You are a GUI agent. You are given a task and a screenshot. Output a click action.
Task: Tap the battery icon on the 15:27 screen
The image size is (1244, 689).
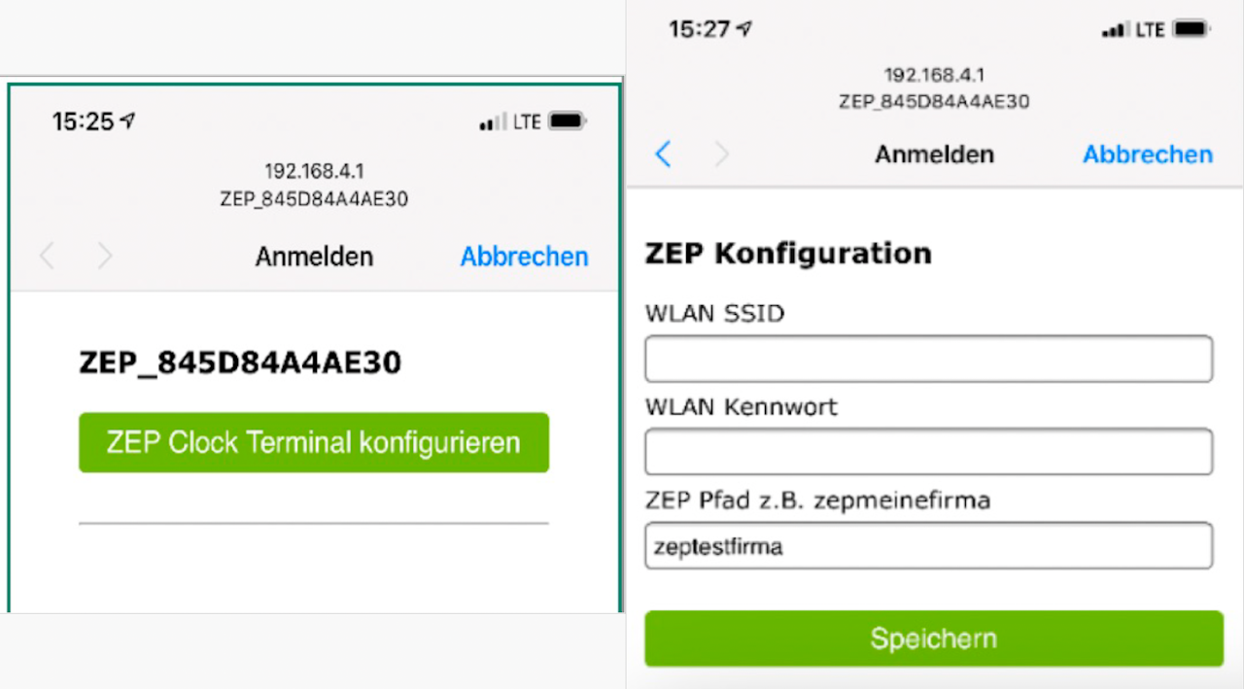click(1192, 30)
